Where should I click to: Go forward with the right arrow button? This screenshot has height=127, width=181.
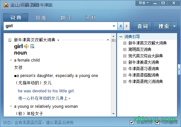click(127, 26)
